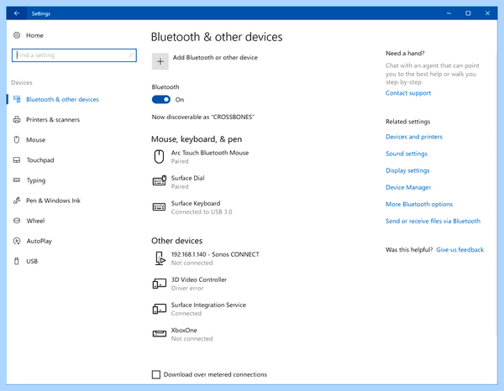504x391 pixels.
Task: Turn off the Bluetooth toggle
Action: [161, 100]
